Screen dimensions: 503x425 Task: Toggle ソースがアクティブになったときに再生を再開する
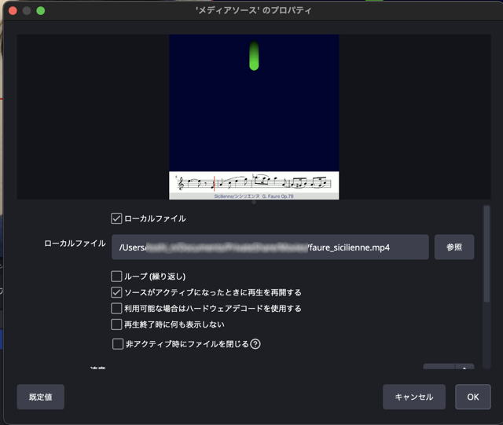coord(117,292)
